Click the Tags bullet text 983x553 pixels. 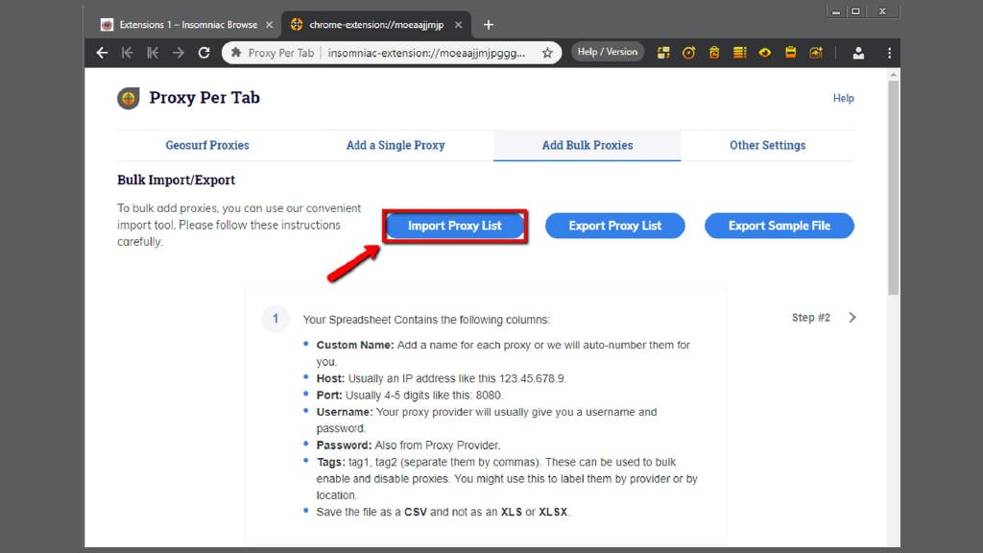tap(507, 479)
